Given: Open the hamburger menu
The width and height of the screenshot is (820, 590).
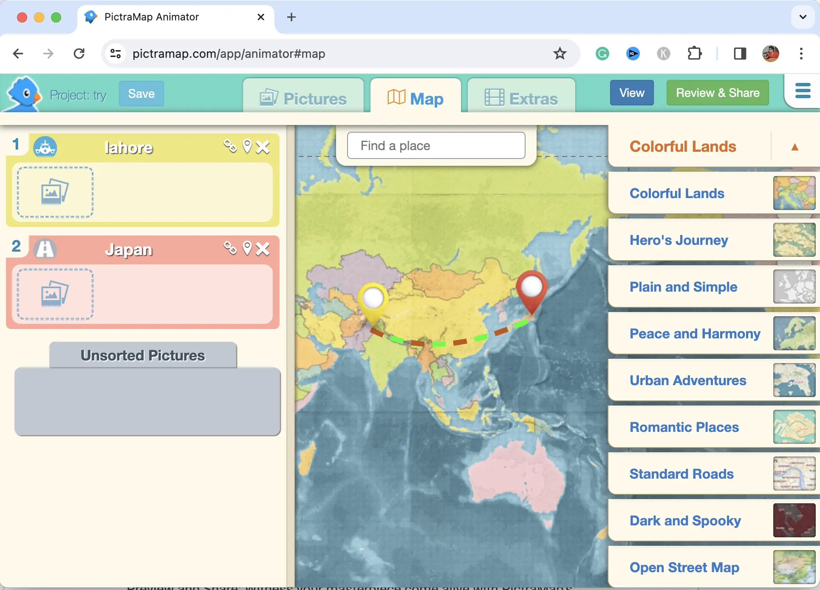Looking at the screenshot, I should (803, 91).
